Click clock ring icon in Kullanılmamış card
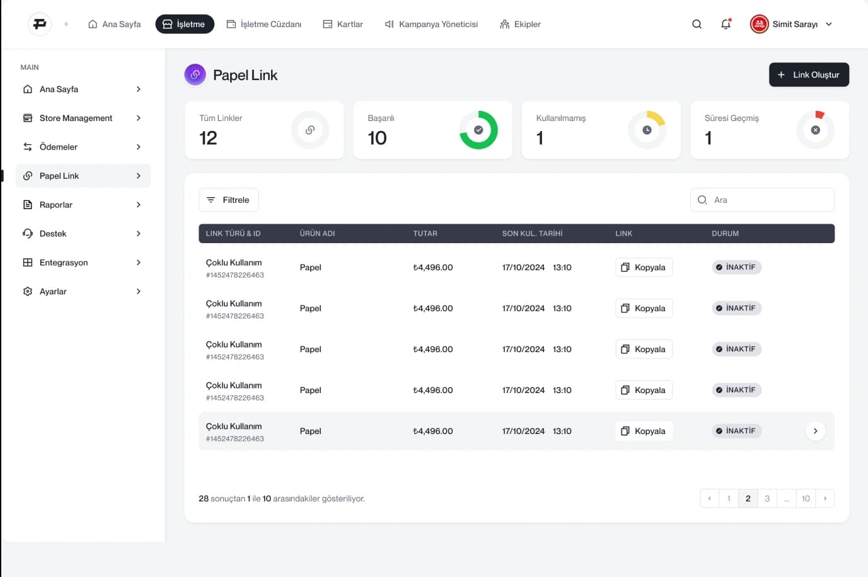The image size is (868, 577). click(647, 130)
